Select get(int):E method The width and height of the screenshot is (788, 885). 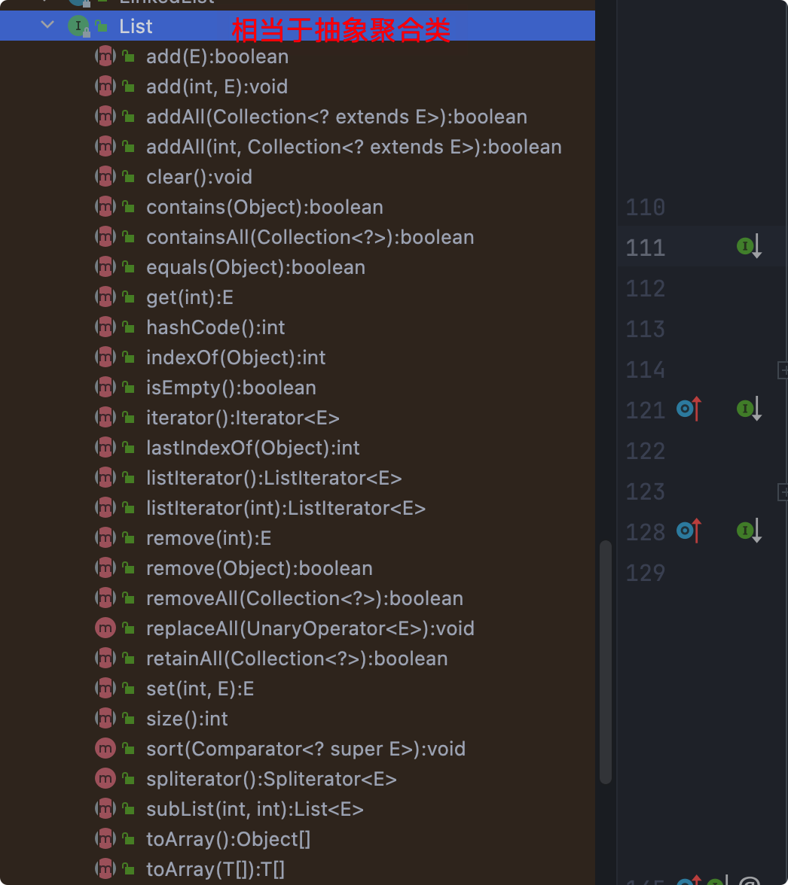(x=190, y=297)
